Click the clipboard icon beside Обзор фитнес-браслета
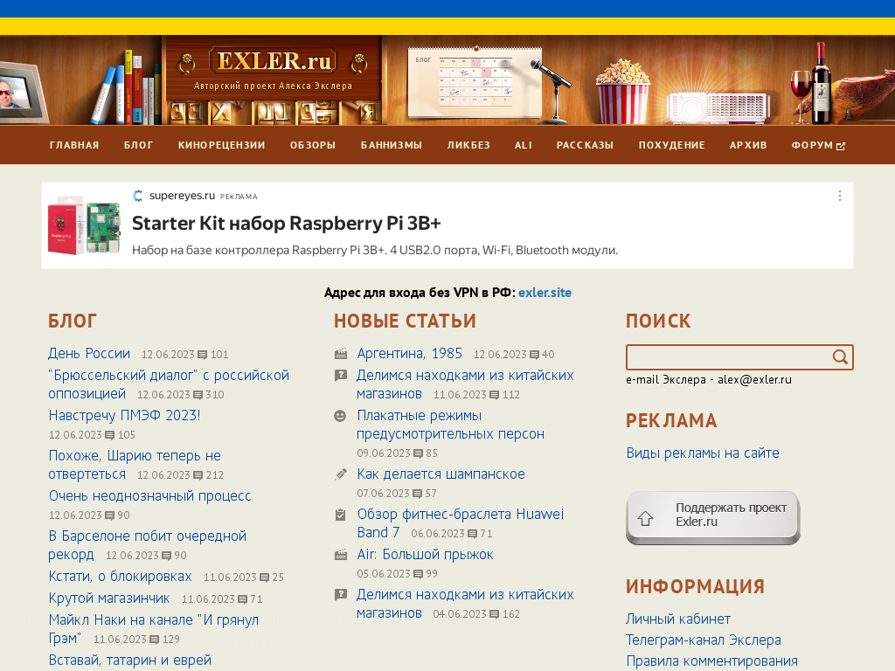 (340, 515)
